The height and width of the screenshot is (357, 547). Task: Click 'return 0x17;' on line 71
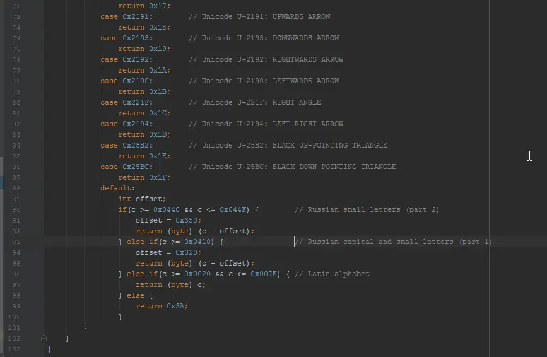tap(144, 6)
